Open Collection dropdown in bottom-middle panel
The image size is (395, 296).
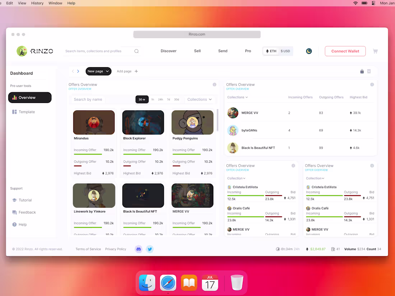[236, 178]
